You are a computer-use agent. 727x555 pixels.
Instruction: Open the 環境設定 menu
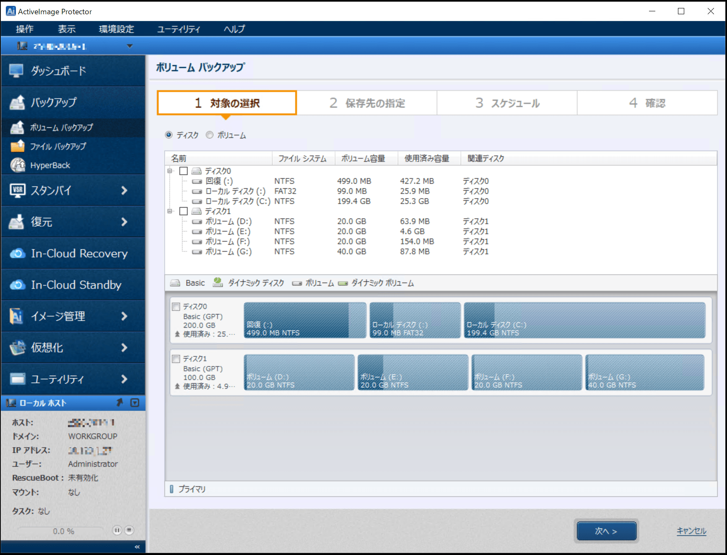point(116,29)
